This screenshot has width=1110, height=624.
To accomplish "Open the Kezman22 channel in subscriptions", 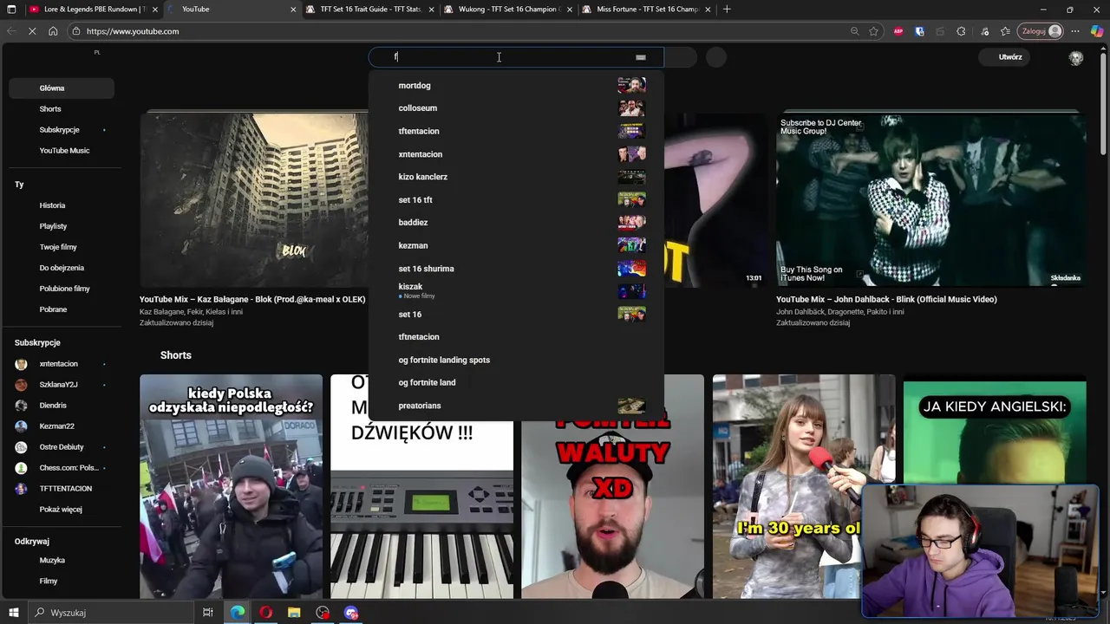I will tap(61, 426).
